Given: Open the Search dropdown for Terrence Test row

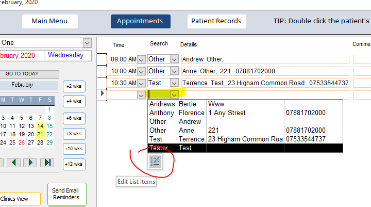Looking at the screenshot, I should [174, 83].
